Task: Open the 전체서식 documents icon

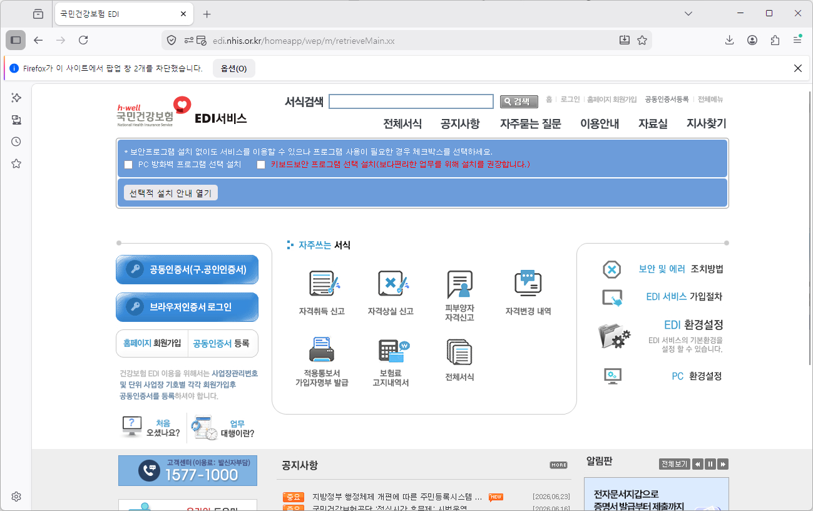Action: [459, 352]
